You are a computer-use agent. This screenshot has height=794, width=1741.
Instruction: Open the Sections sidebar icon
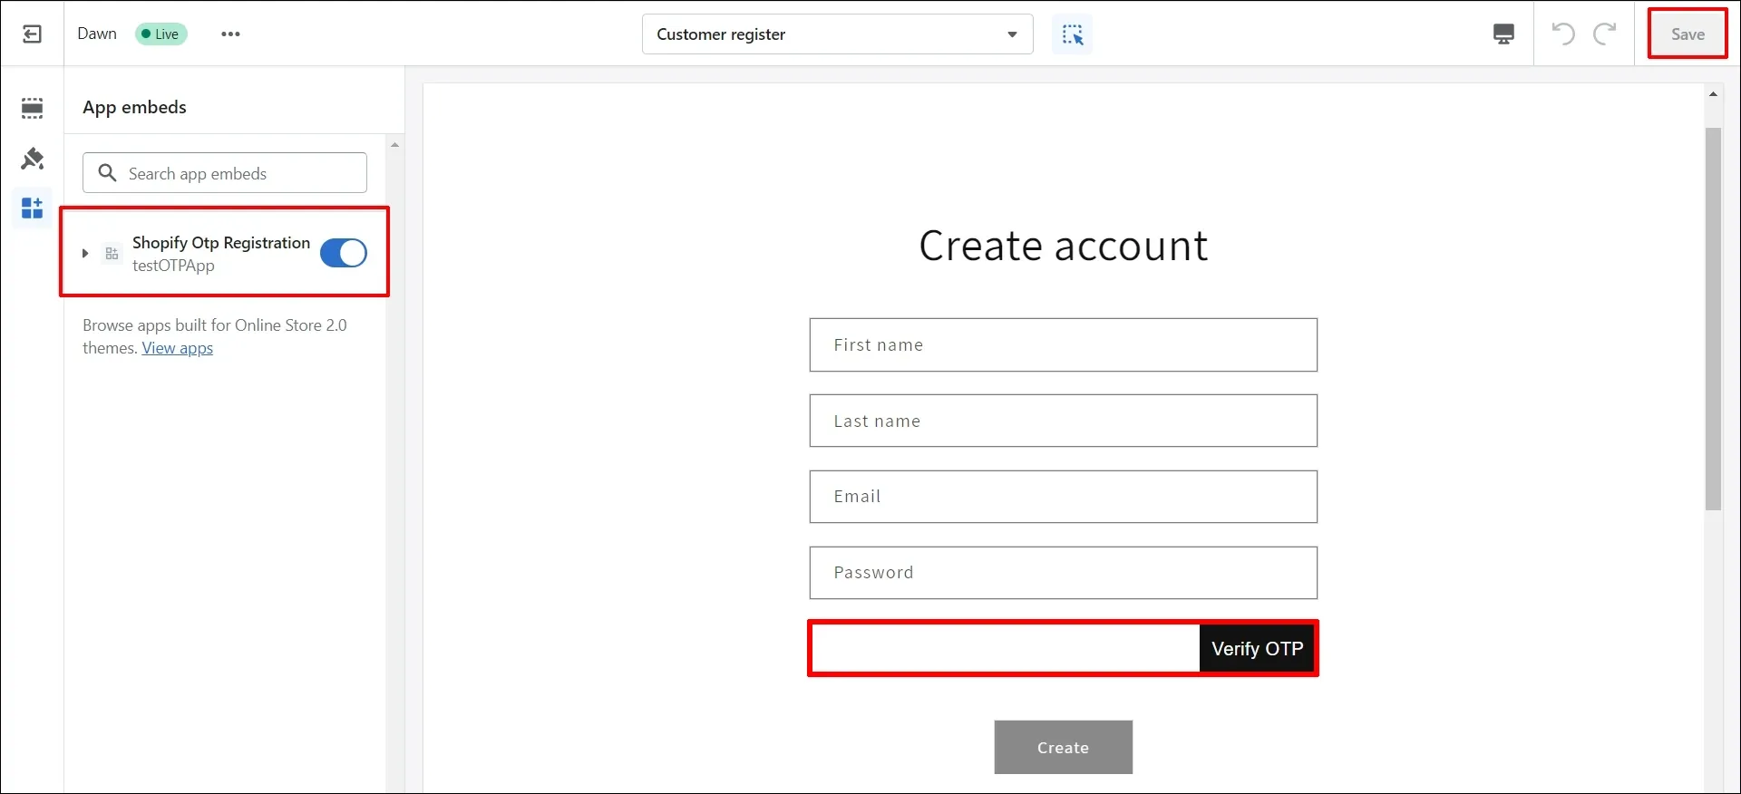pos(33,108)
